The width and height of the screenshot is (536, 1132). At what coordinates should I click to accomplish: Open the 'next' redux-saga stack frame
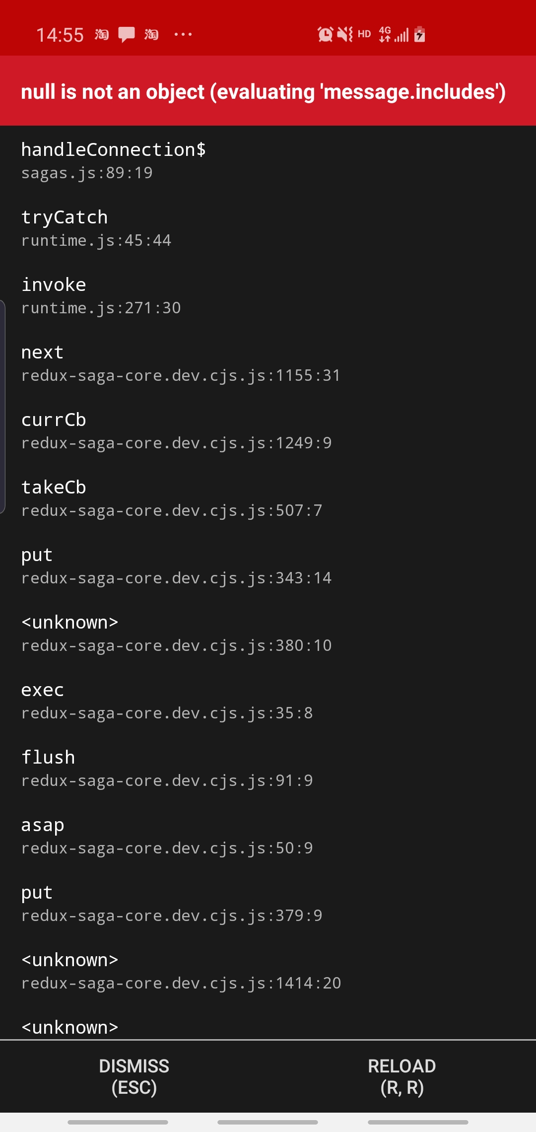[x=181, y=363]
